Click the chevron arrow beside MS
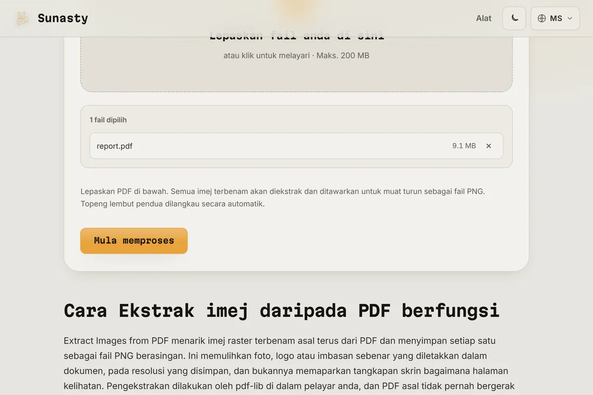The width and height of the screenshot is (593, 395). pos(570,18)
